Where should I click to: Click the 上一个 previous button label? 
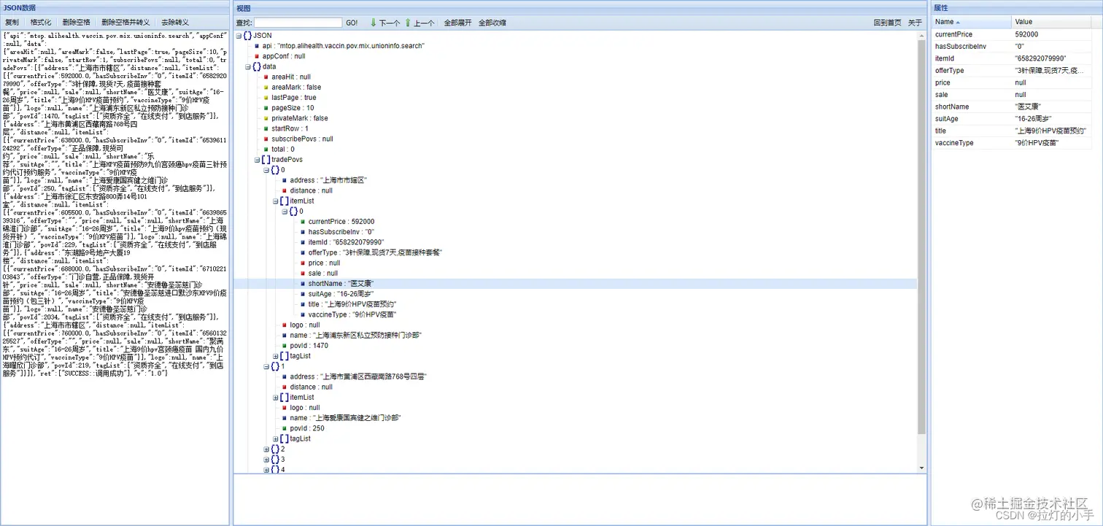[424, 23]
